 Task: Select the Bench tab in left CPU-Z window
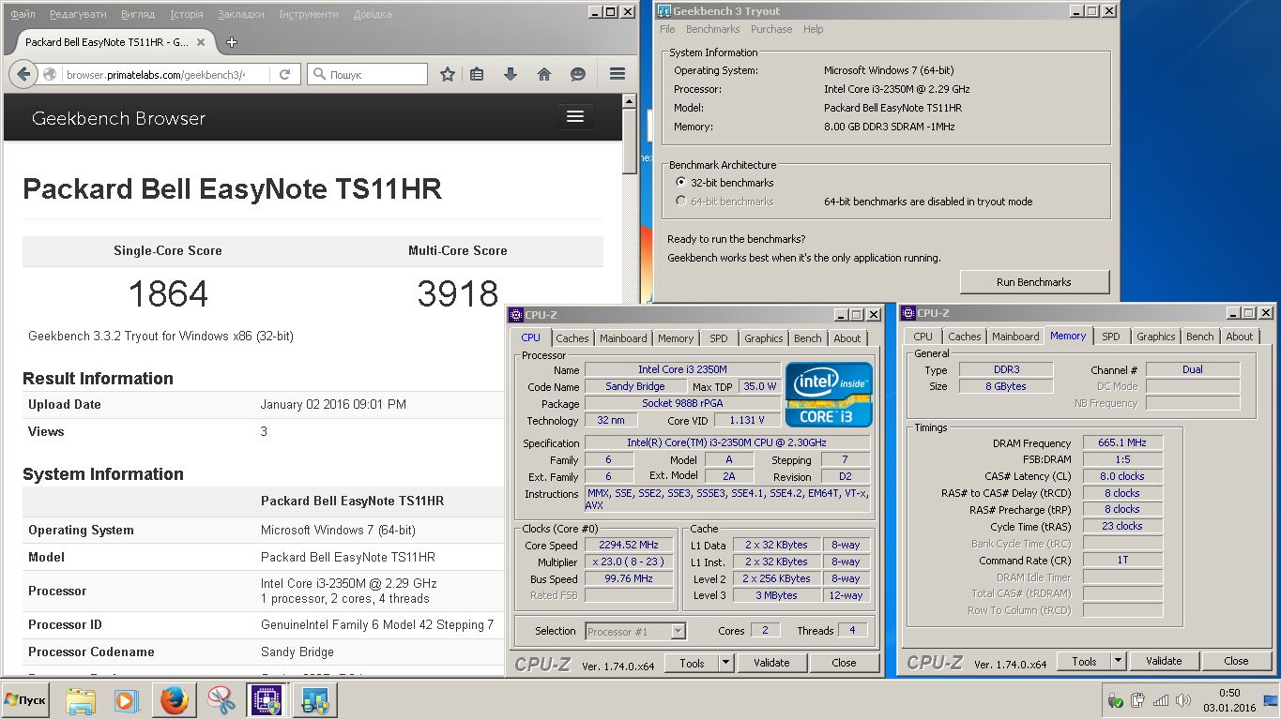pos(807,338)
